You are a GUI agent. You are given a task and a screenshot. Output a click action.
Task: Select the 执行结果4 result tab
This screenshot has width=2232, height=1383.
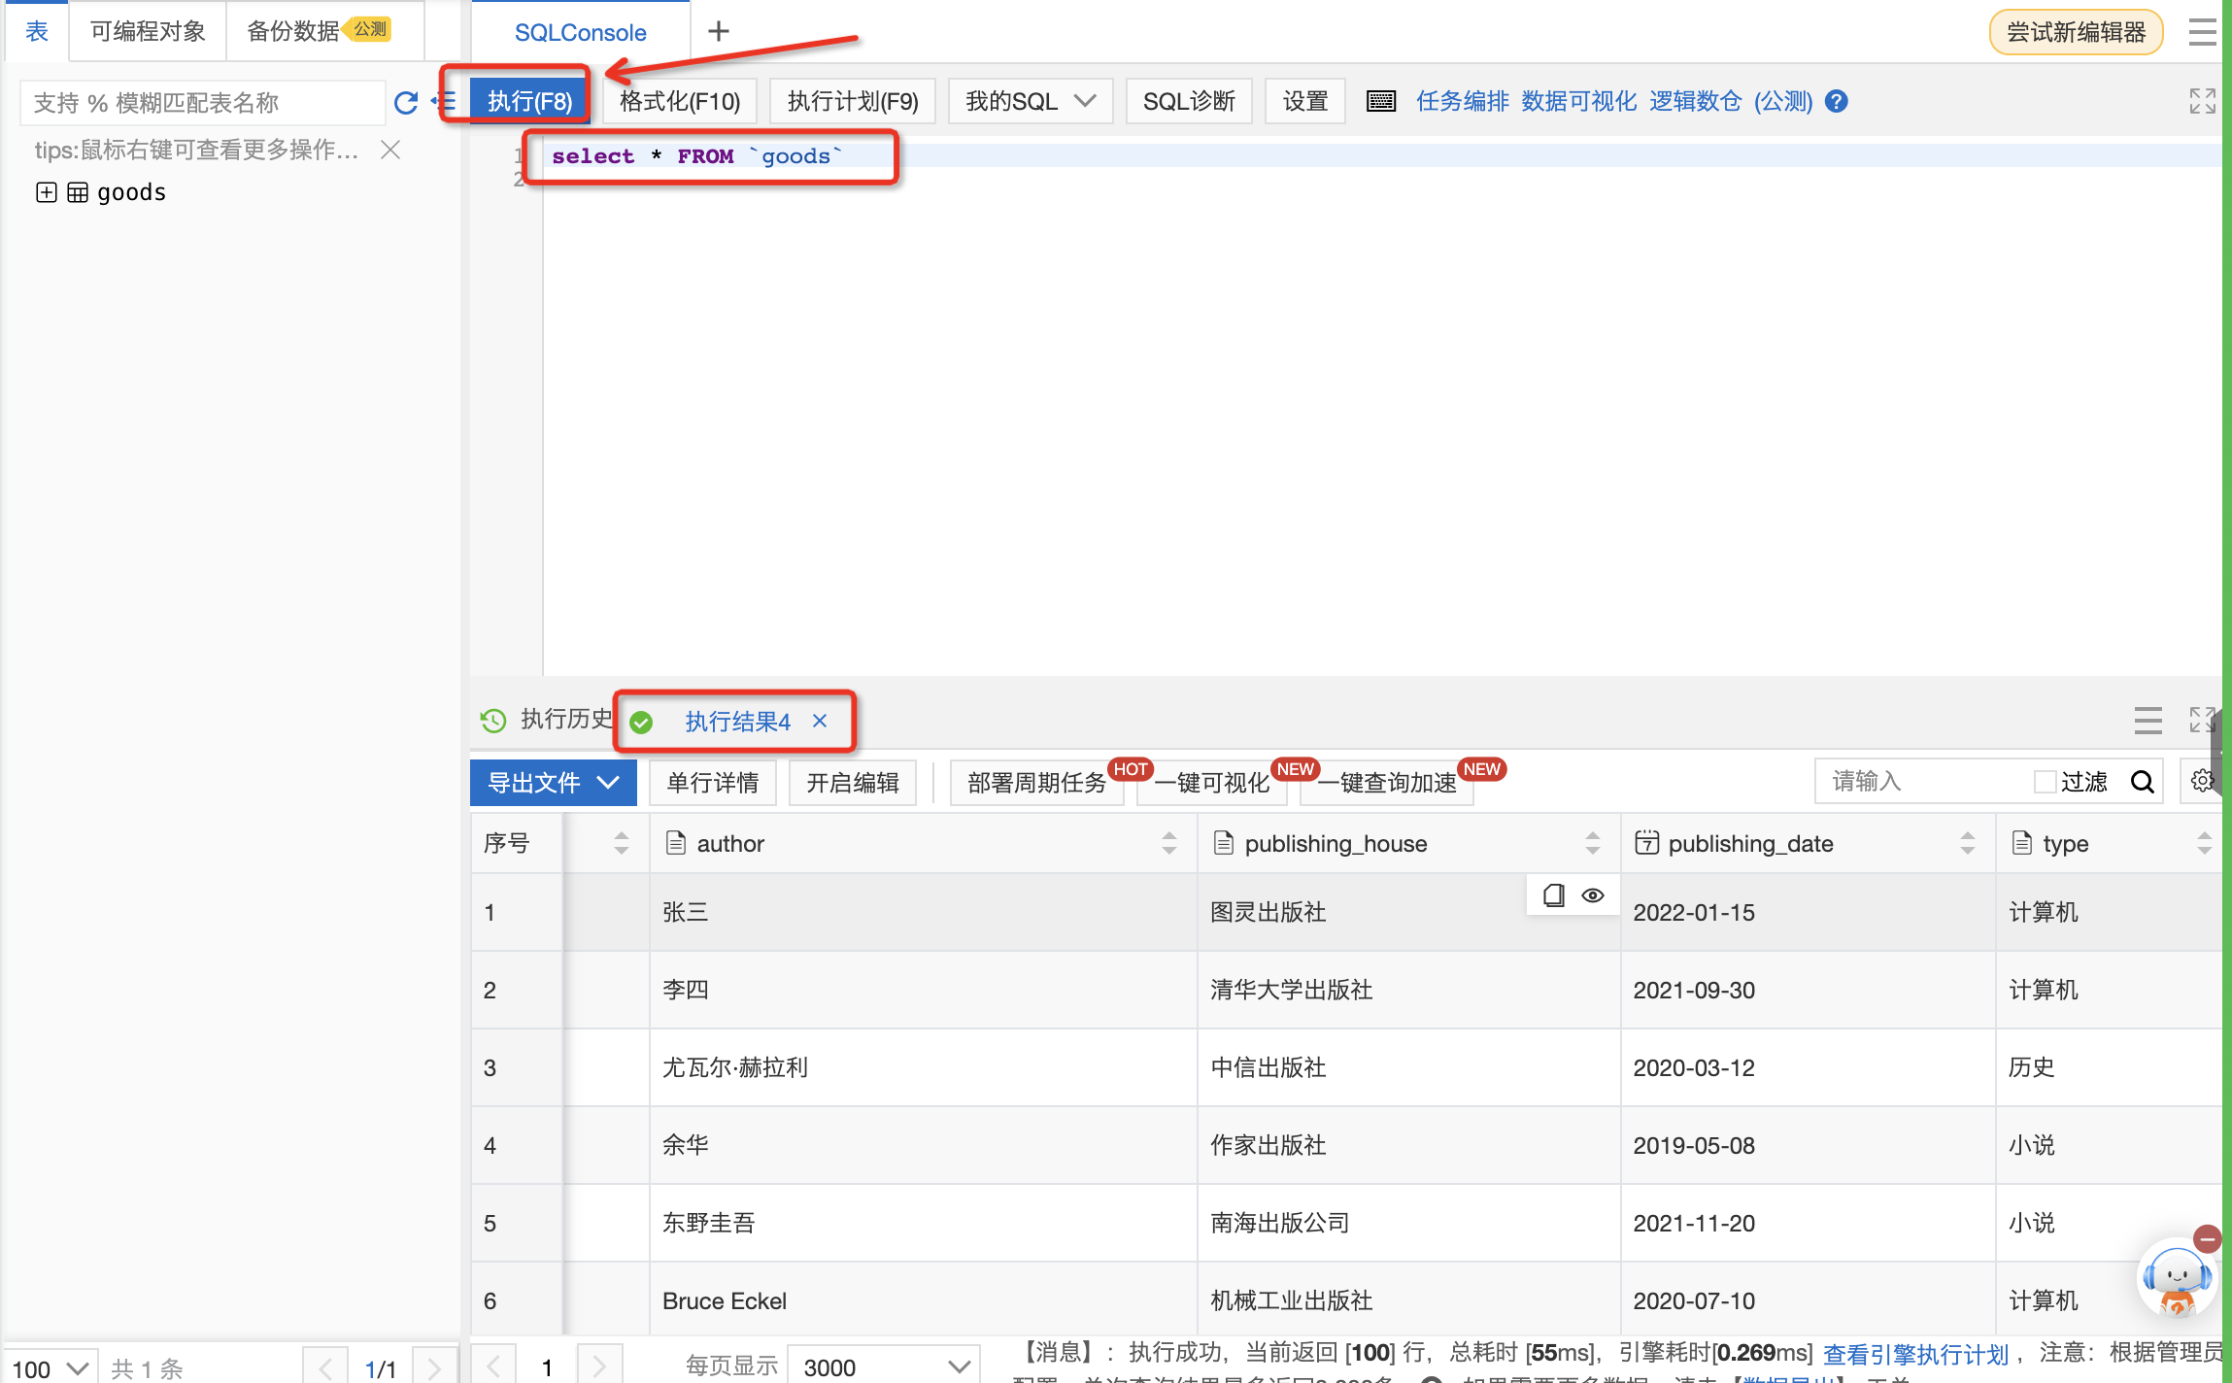coord(736,722)
